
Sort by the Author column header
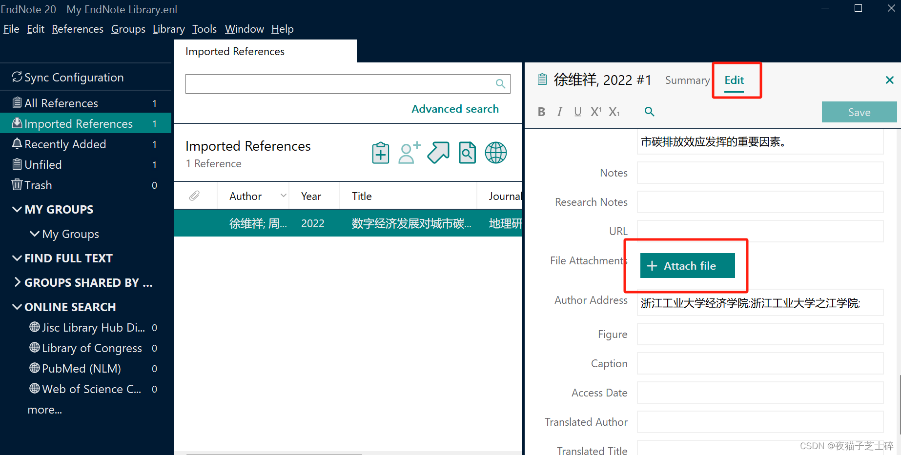[x=246, y=196]
